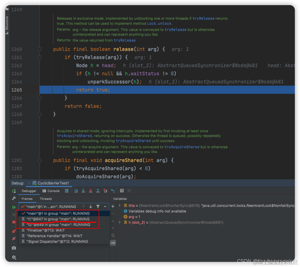Viewport: 300px width, 267px height.
Task: Click Trace Current Stream Chain icon
Action: click(129, 191)
